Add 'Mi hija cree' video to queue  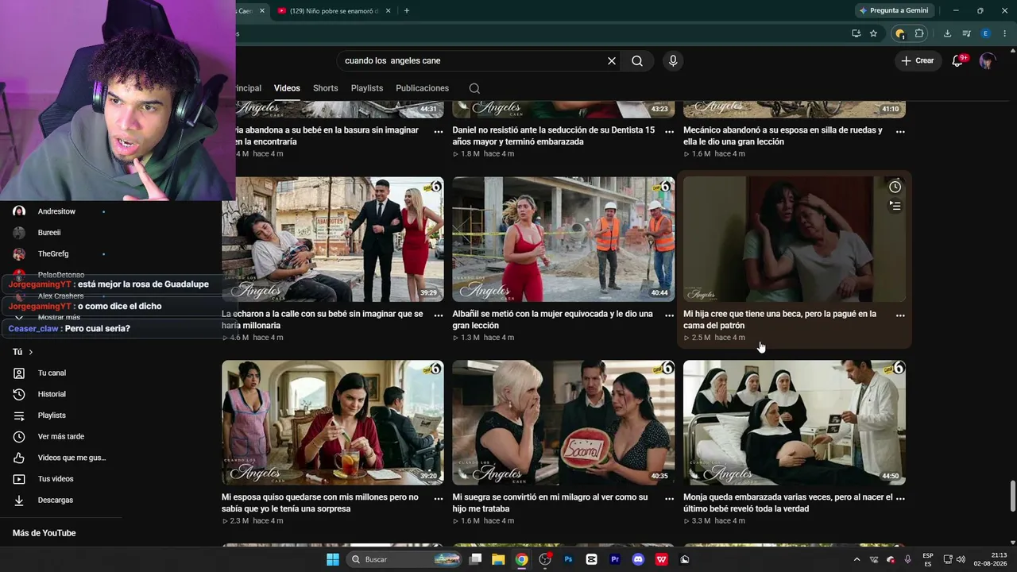point(895,206)
